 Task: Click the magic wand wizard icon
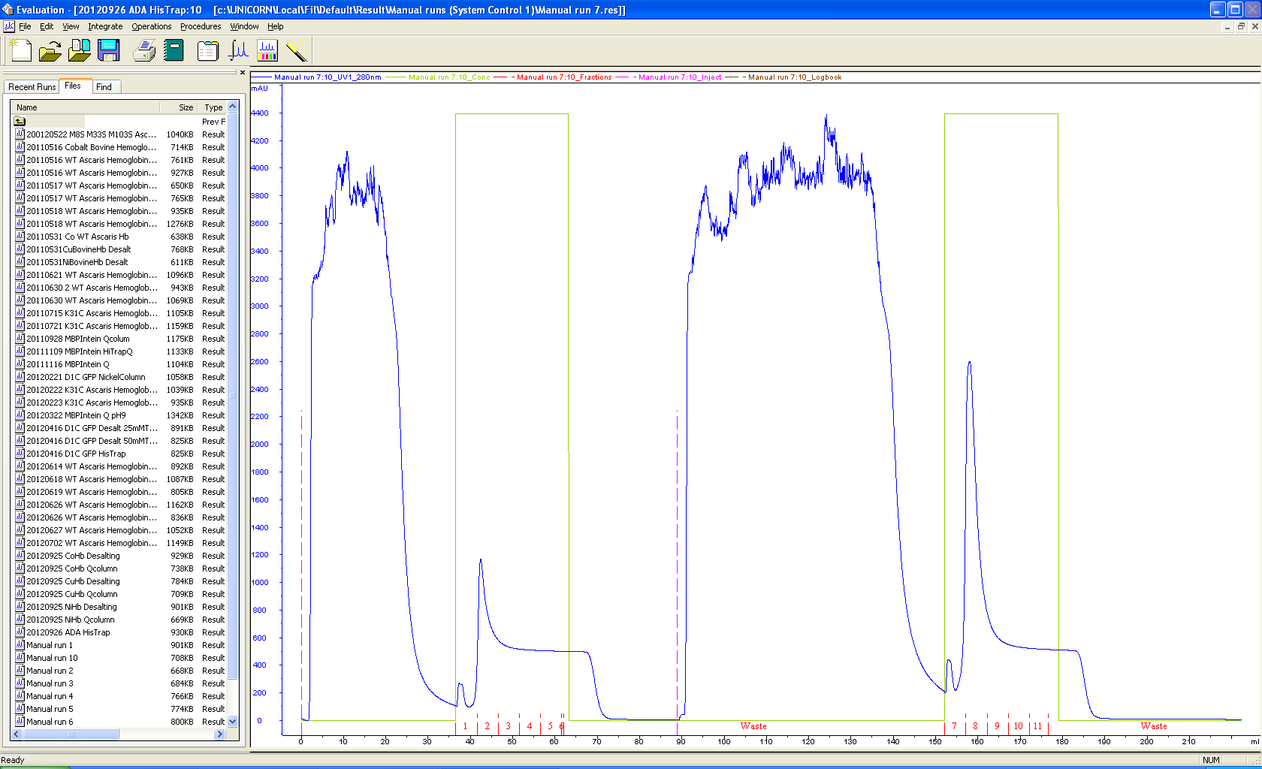pos(297,50)
